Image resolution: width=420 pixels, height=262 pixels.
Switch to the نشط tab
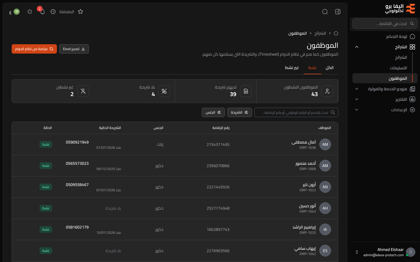coord(312,68)
